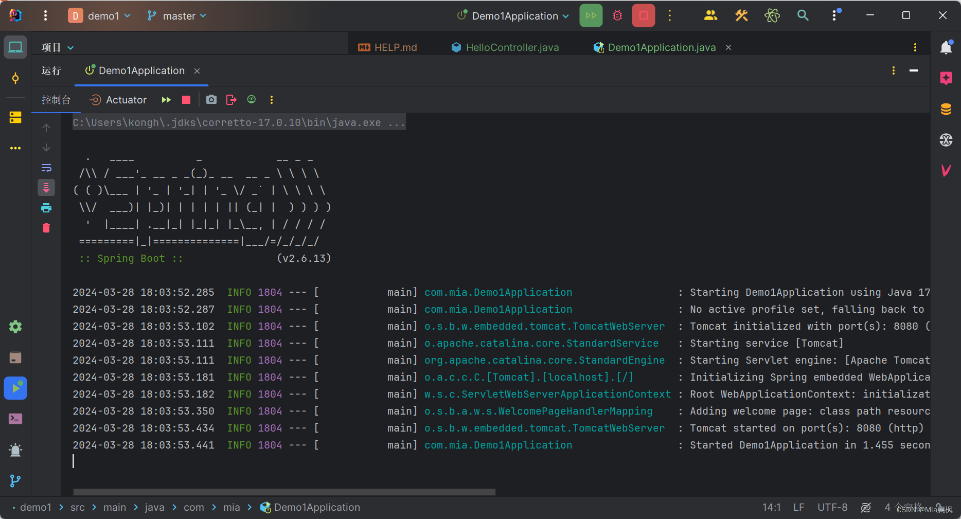The image size is (961, 519).
Task: Open the main menu (vertical dots)
Action: [x=45, y=16]
